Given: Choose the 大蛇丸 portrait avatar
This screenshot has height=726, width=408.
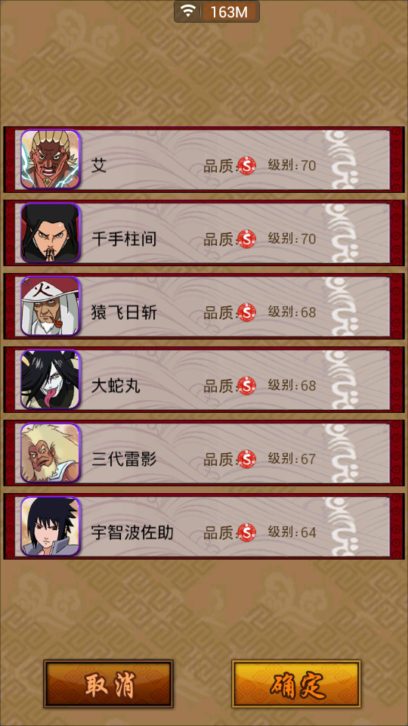Looking at the screenshot, I should coord(51,380).
